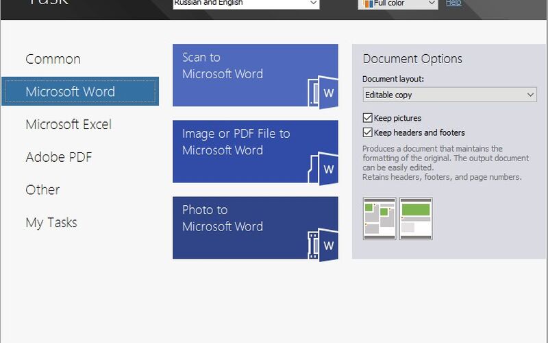Viewport: 548px width, 343px height.
Task: Click the Document Options heading
Action: pos(412,59)
